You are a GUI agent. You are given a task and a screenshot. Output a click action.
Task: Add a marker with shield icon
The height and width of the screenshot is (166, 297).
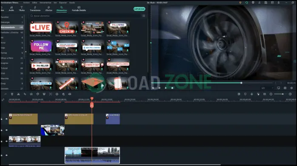tap(245, 94)
